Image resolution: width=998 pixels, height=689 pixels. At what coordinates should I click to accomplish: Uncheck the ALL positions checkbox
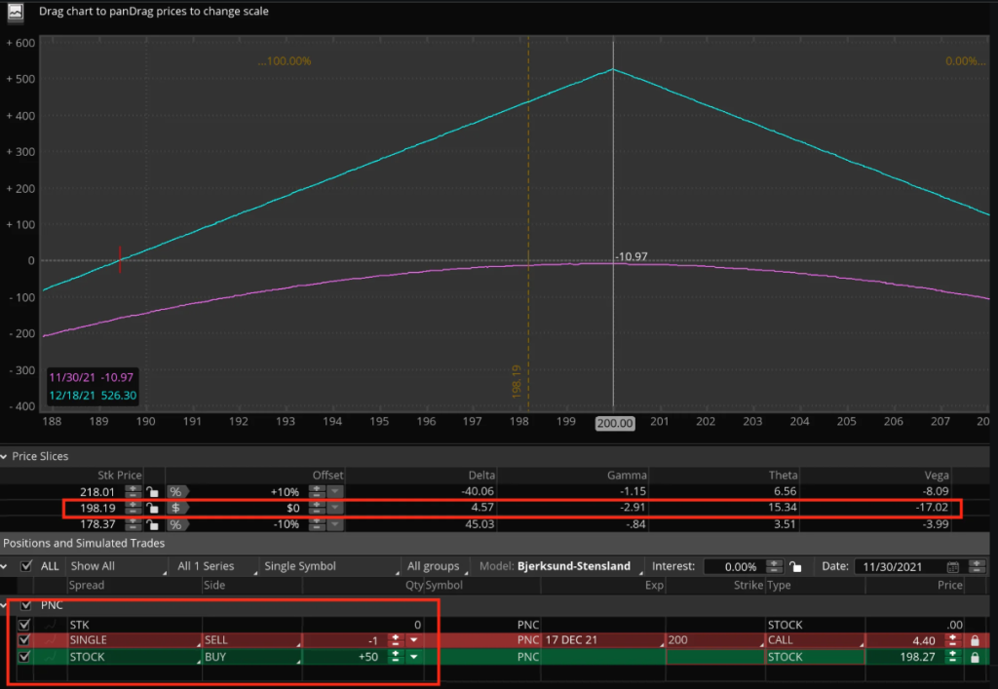[26, 565]
